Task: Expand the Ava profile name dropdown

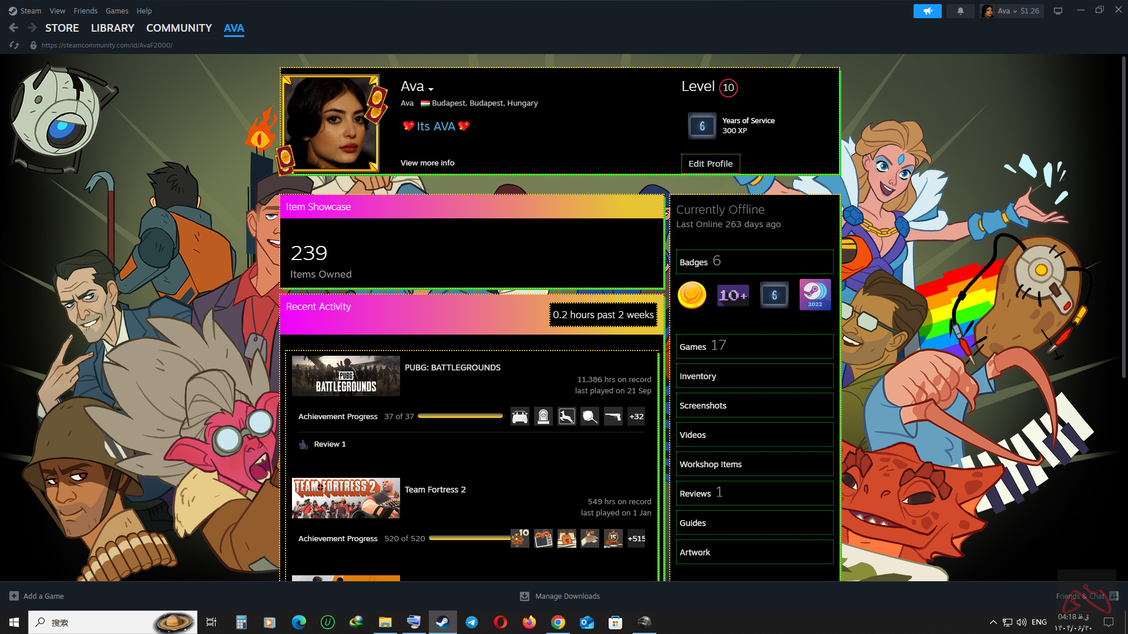Action: click(431, 89)
